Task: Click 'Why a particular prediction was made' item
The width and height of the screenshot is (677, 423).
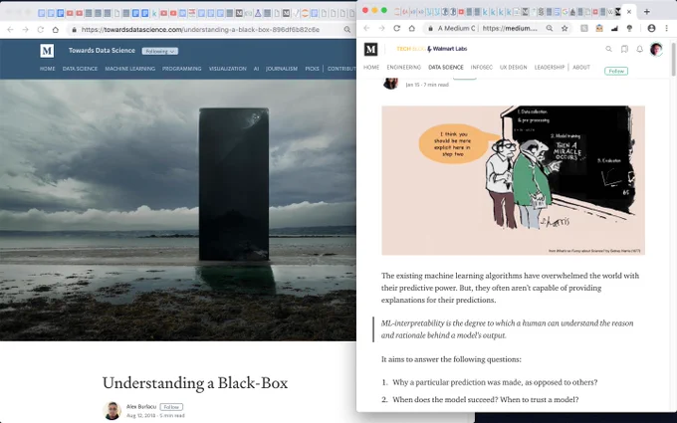Action: (x=495, y=382)
